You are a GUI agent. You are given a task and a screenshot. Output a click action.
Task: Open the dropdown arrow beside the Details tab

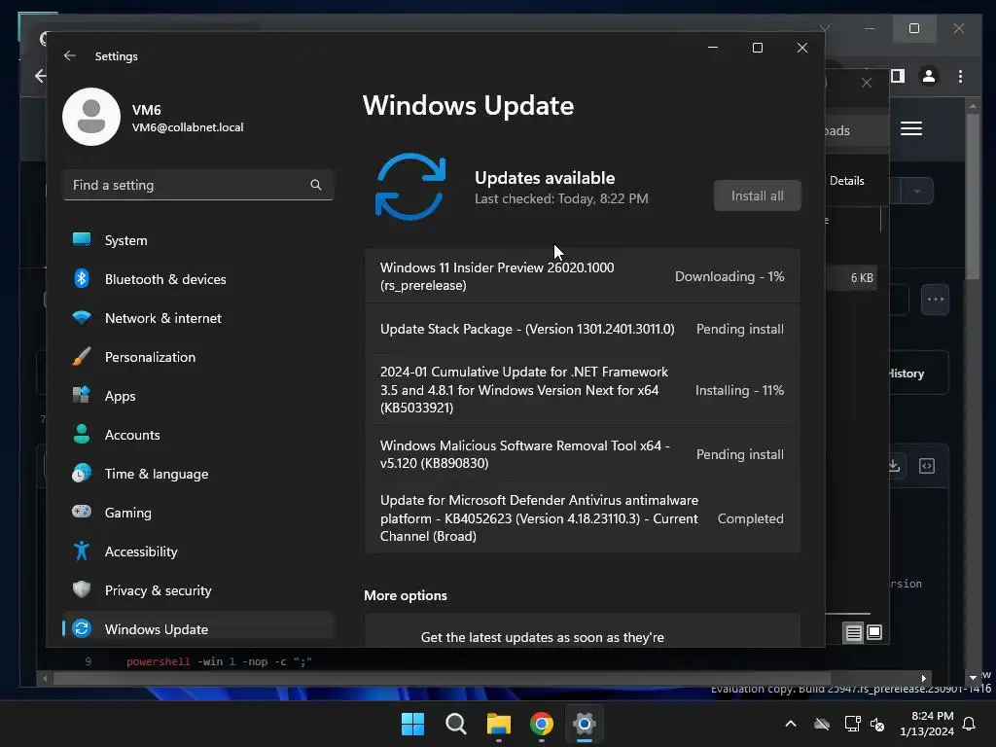tap(917, 192)
